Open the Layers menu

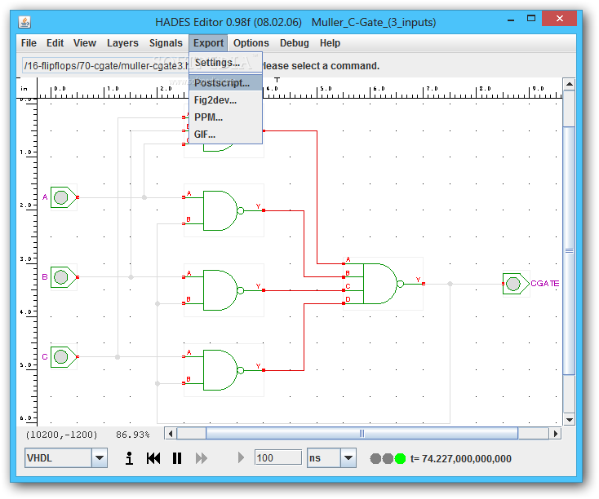click(x=122, y=43)
